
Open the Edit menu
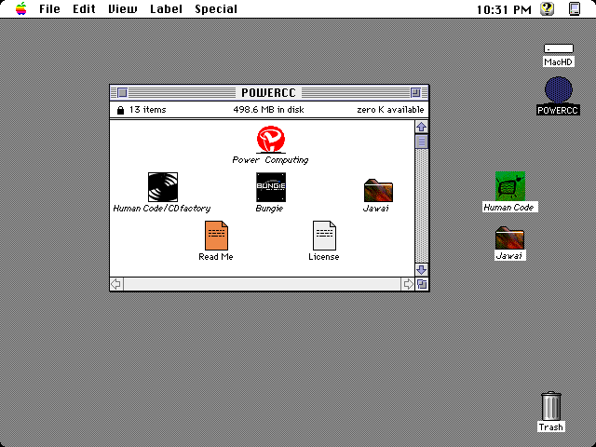(x=84, y=8)
